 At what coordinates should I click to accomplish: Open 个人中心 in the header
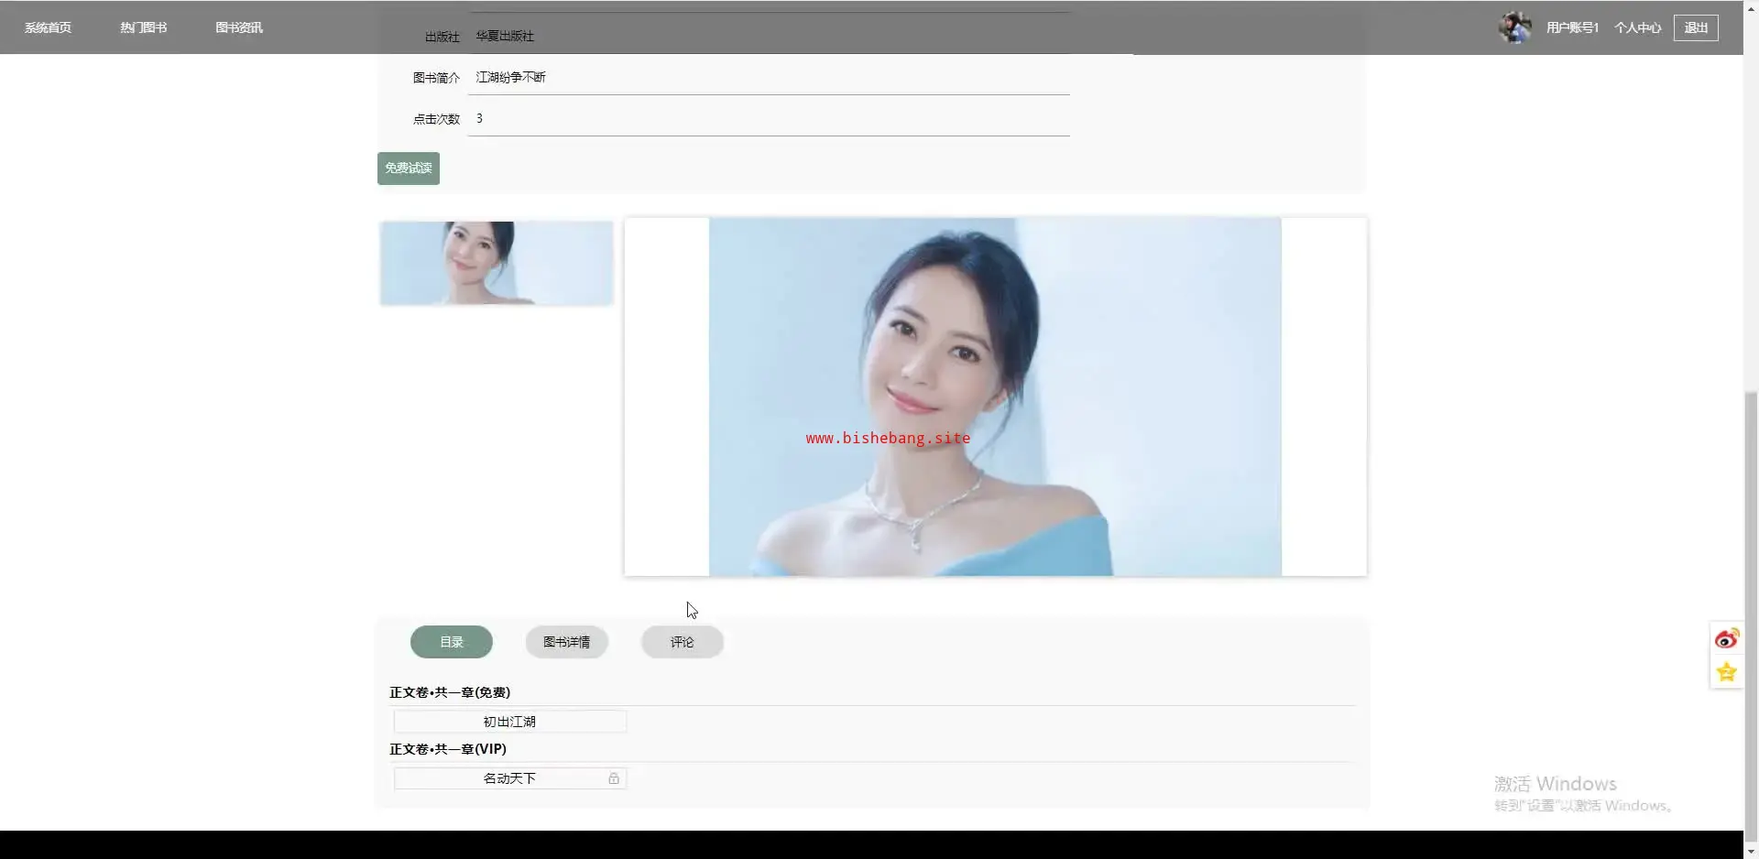point(1637,27)
